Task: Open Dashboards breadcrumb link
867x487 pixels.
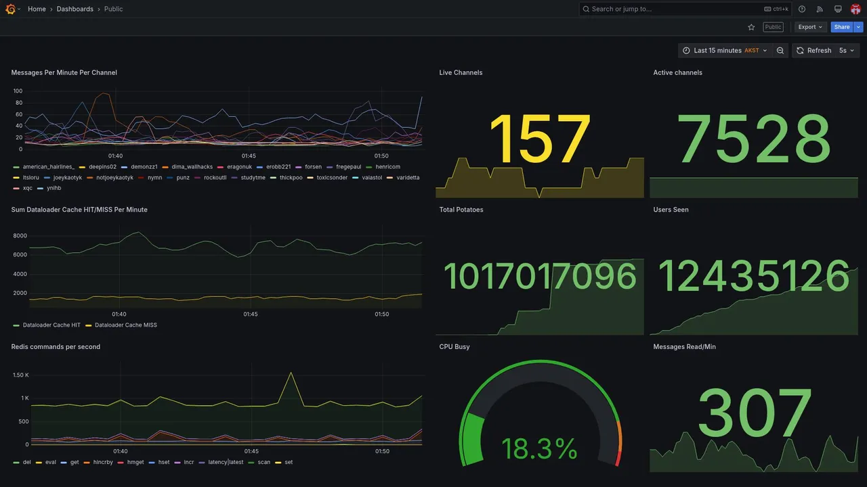Action: (75, 9)
